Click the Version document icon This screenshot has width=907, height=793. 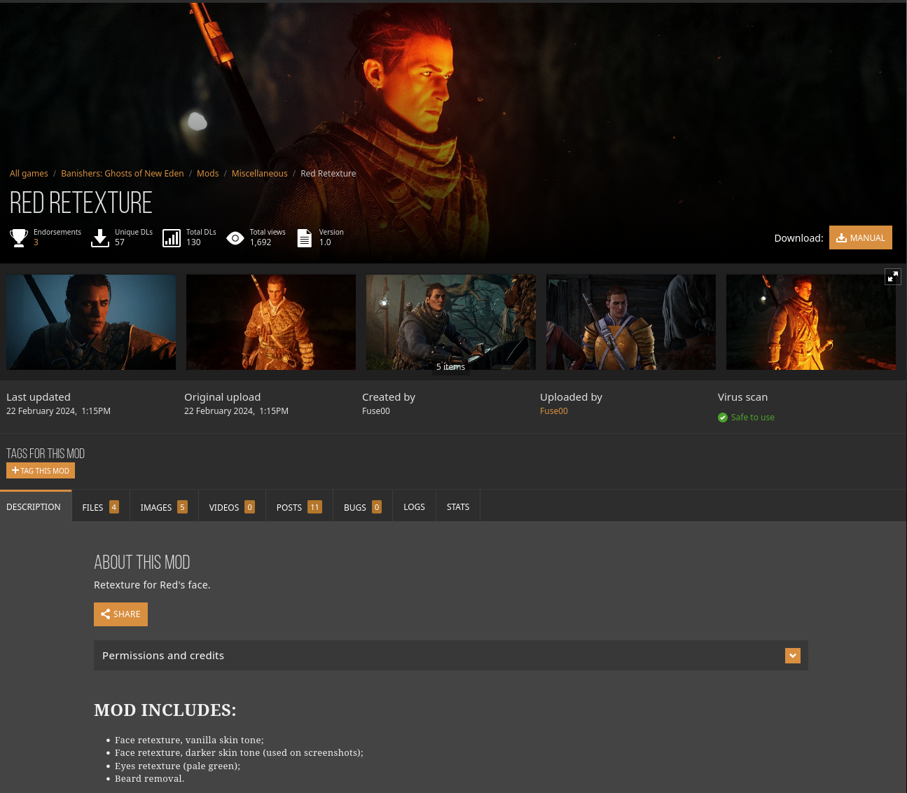click(x=305, y=238)
